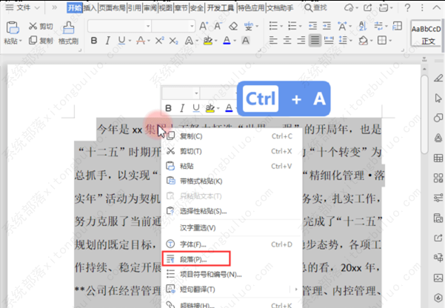Viewport: 445px width, 308px height.
Task: Toggle Italic in the ribbon
Action: pyautogui.click(x=107, y=41)
